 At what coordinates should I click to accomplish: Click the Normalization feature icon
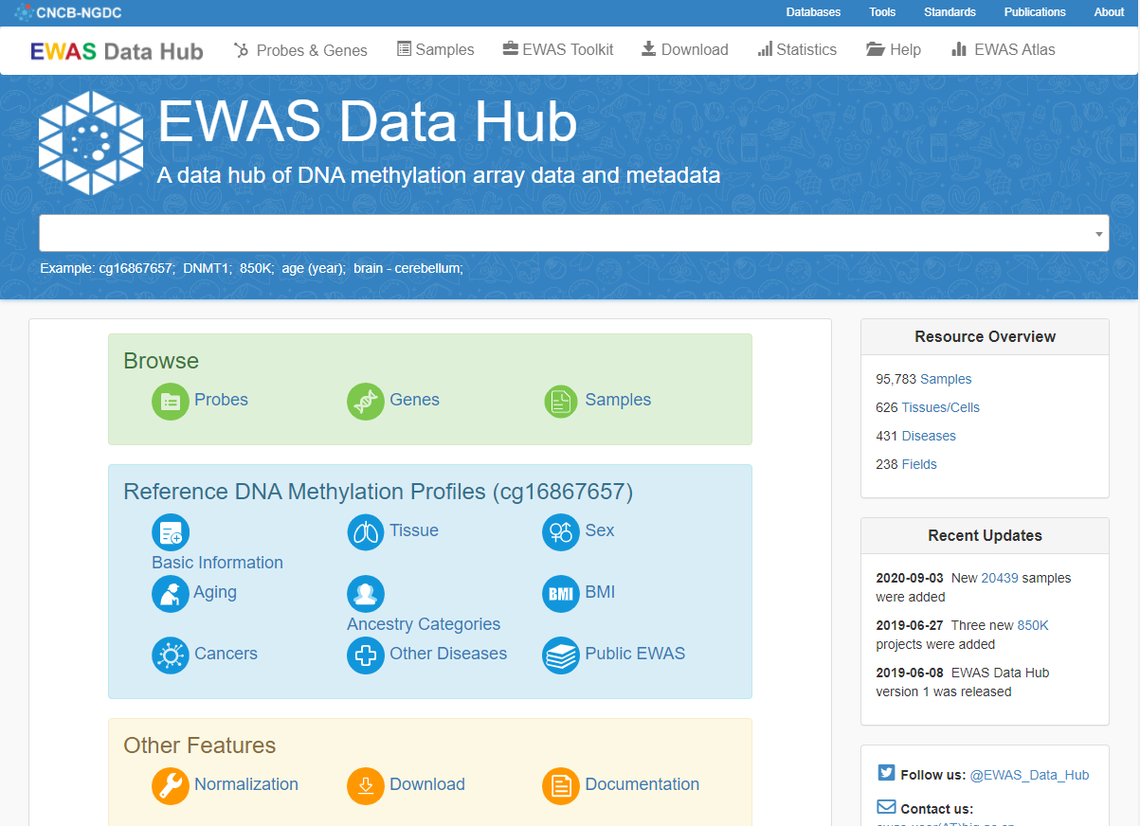tap(171, 786)
